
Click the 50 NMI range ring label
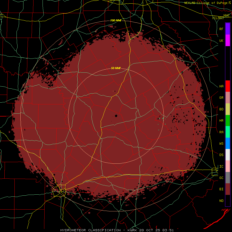click(116, 68)
